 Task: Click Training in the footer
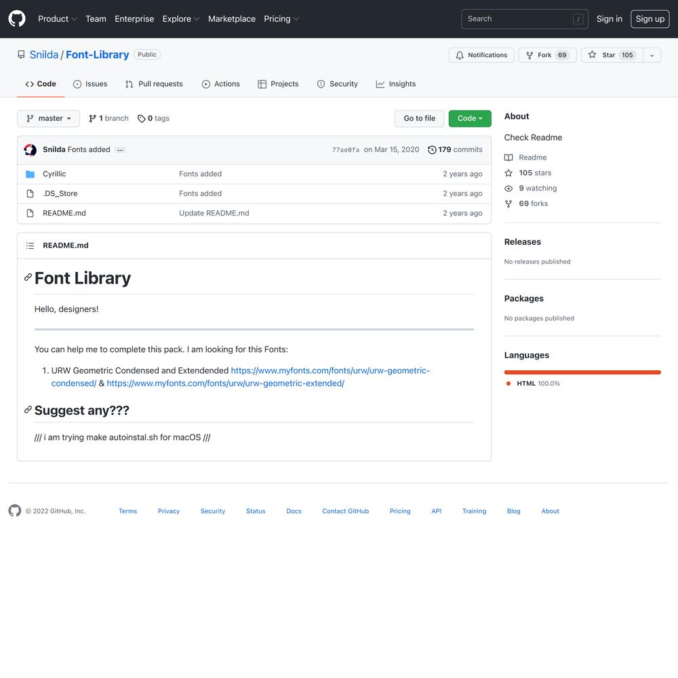pos(474,511)
